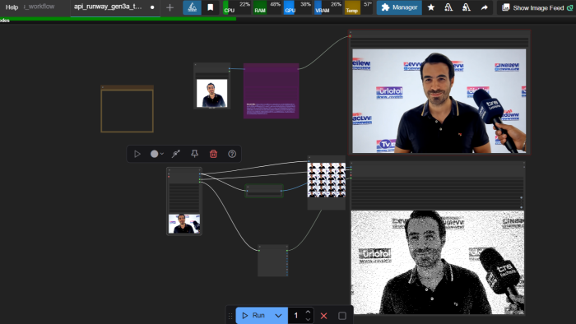Click the share arrow icon
This screenshot has height=324, width=576.
[x=484, y=7]
